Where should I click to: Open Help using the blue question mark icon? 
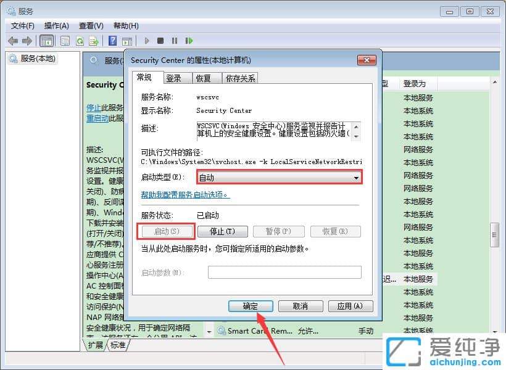click(x=112, y=41)
